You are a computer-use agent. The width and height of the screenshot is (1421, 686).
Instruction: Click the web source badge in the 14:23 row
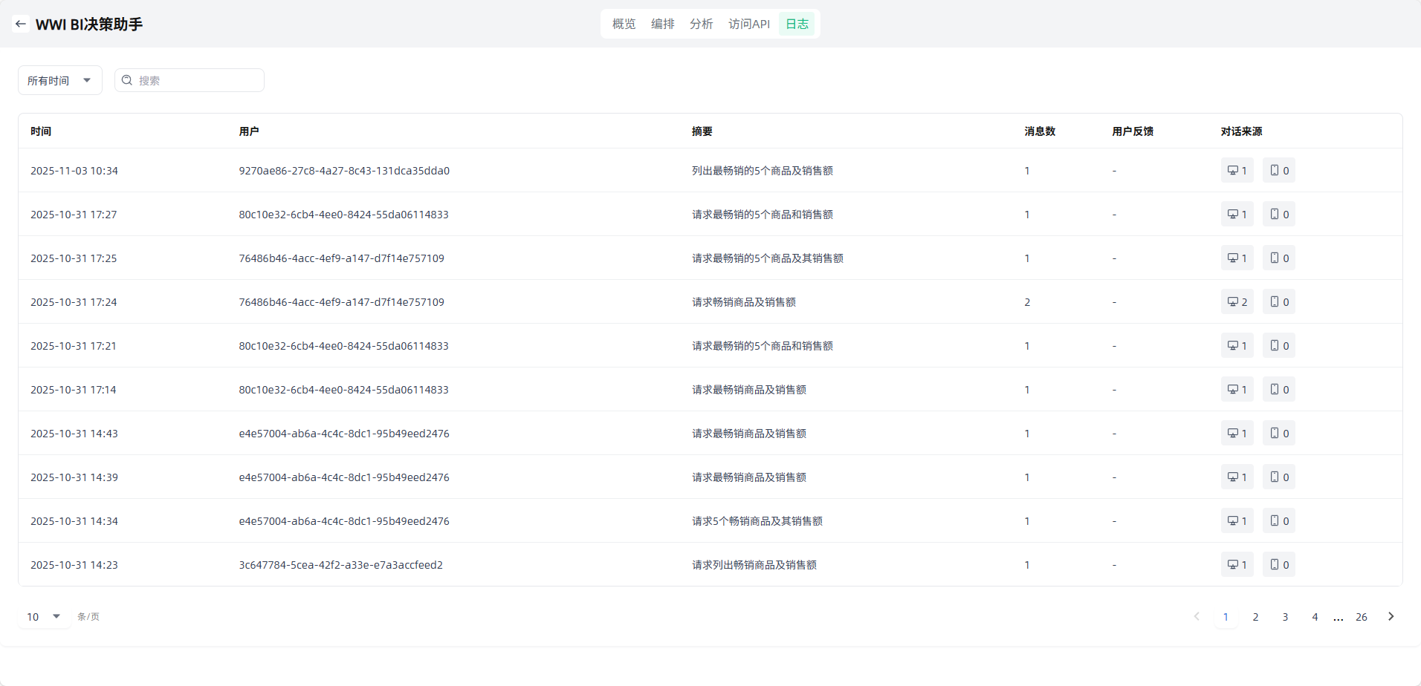[x=1237, y=565]
